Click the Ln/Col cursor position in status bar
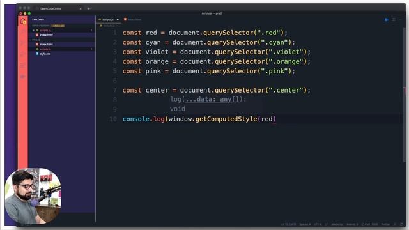The height and width of the screenshot is (230, 409). pos(288,224)
